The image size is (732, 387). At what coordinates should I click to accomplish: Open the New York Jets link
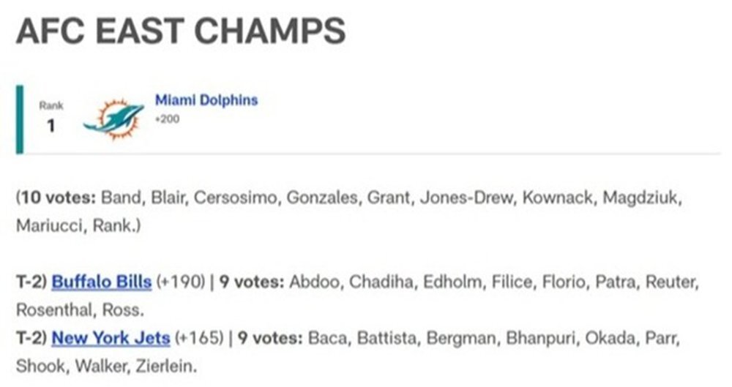point(111,337)
